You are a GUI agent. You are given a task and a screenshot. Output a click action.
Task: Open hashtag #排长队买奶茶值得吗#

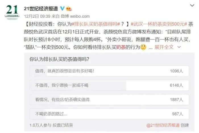click(96, 24)
